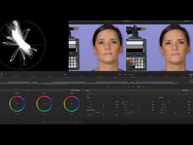
Task: Click the Offset color wheel center point
Action: (72, 104)
